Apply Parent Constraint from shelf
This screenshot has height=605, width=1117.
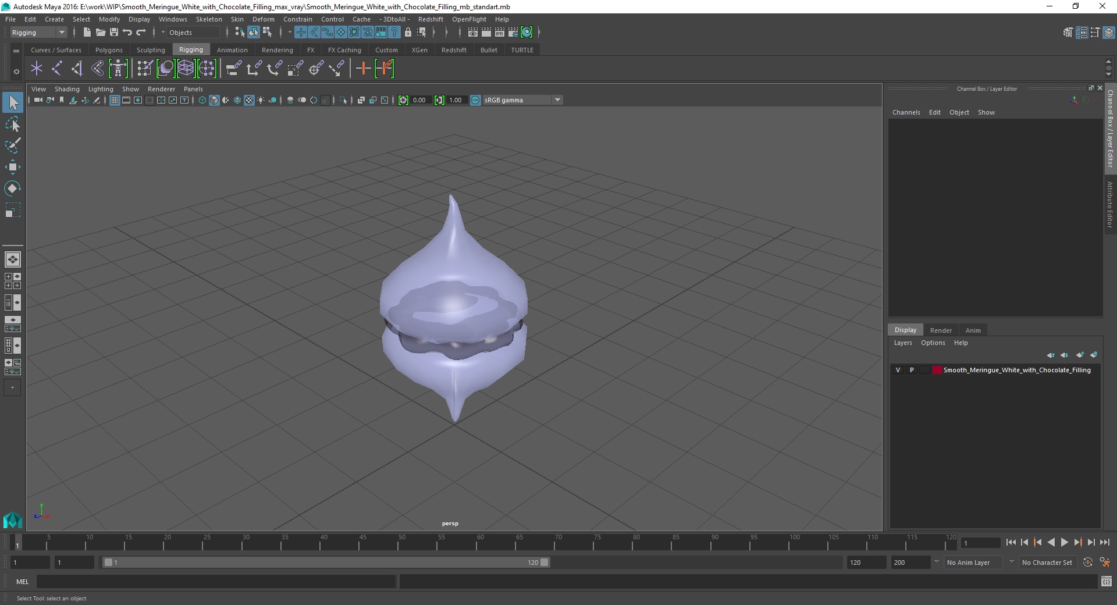[233, 69]
